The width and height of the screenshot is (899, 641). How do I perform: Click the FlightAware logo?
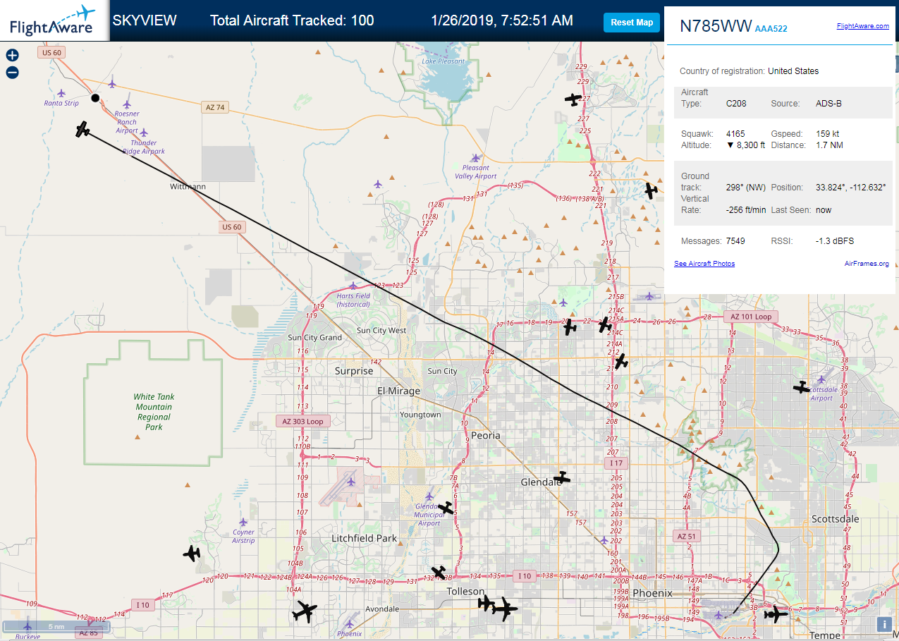tap(54, 20)
